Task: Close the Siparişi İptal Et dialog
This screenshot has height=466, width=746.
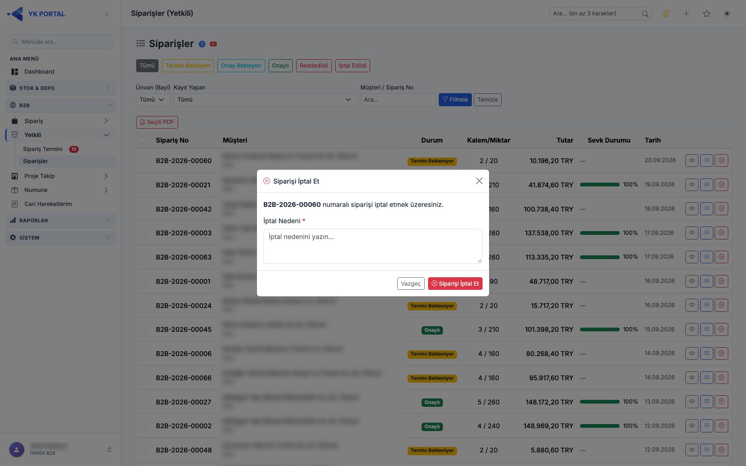Action: (x=479, y=181)
